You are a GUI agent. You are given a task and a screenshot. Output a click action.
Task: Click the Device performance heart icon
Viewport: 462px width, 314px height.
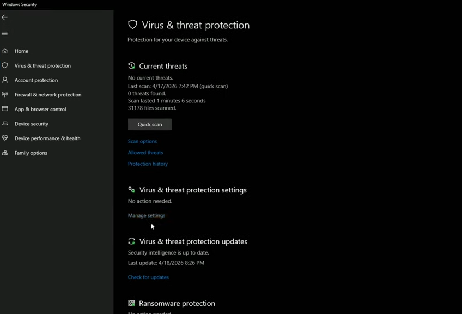[x=5, y=138]
